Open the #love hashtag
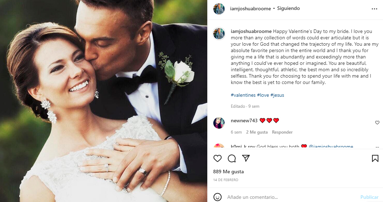383x202 pixels. click(x=263, y=95)
